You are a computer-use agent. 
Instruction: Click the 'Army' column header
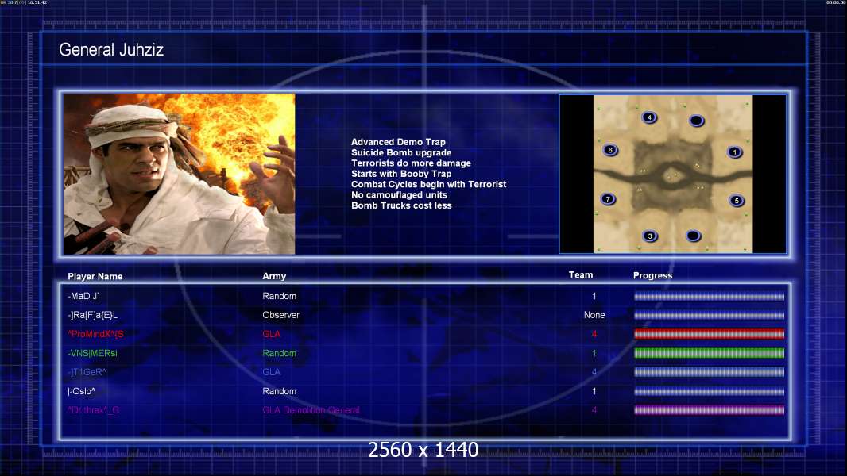[274, 276]
